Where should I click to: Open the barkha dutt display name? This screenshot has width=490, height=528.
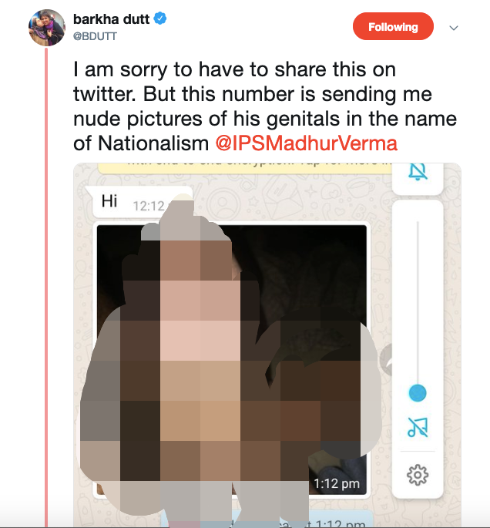(111, 19)
